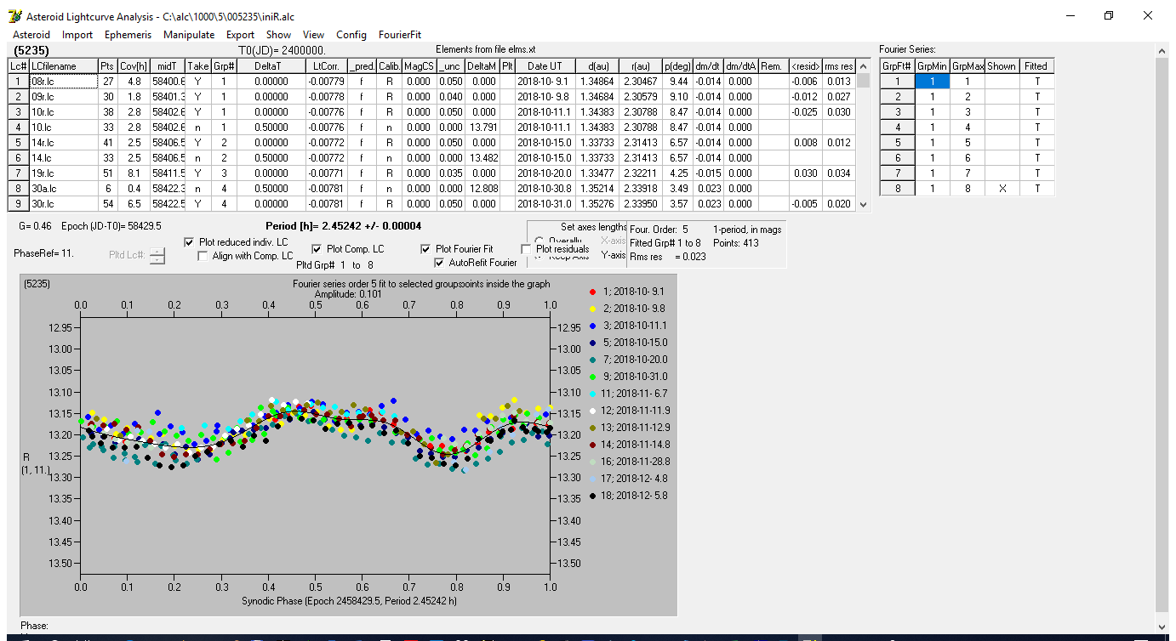
Task: Click the Fitted column header
Action: 1036,65
